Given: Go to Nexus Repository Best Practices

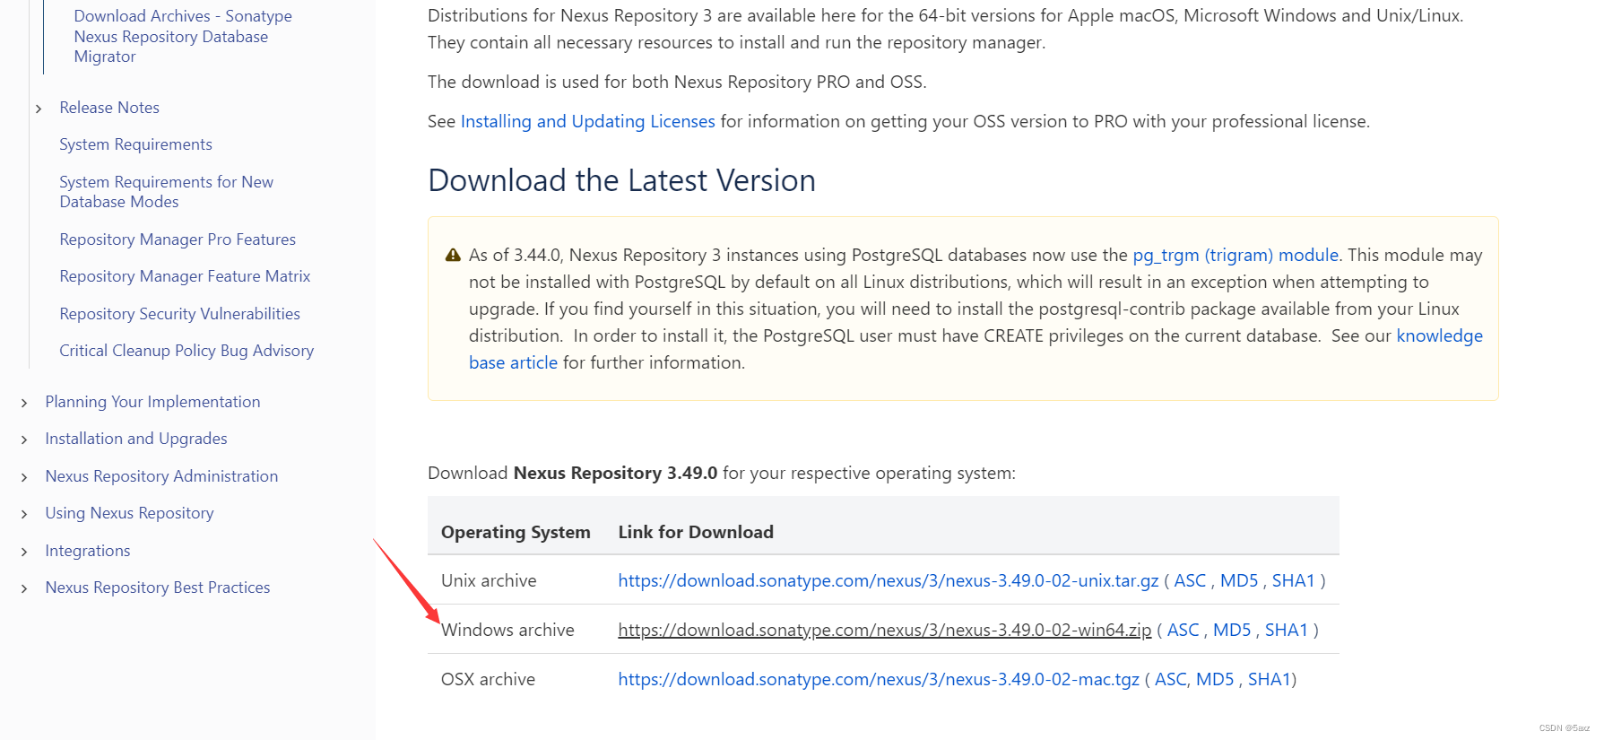Looking at the screenshot, I should [158, 588].
